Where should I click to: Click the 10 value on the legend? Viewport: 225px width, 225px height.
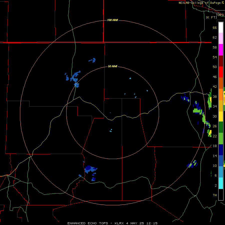[x=215, y=165]
